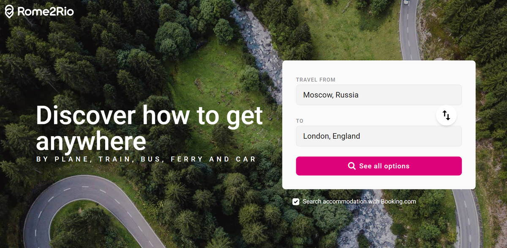The image size is (507, 248).
Task: Click the Discover how to get headline
Action: (x=150, y=116)
